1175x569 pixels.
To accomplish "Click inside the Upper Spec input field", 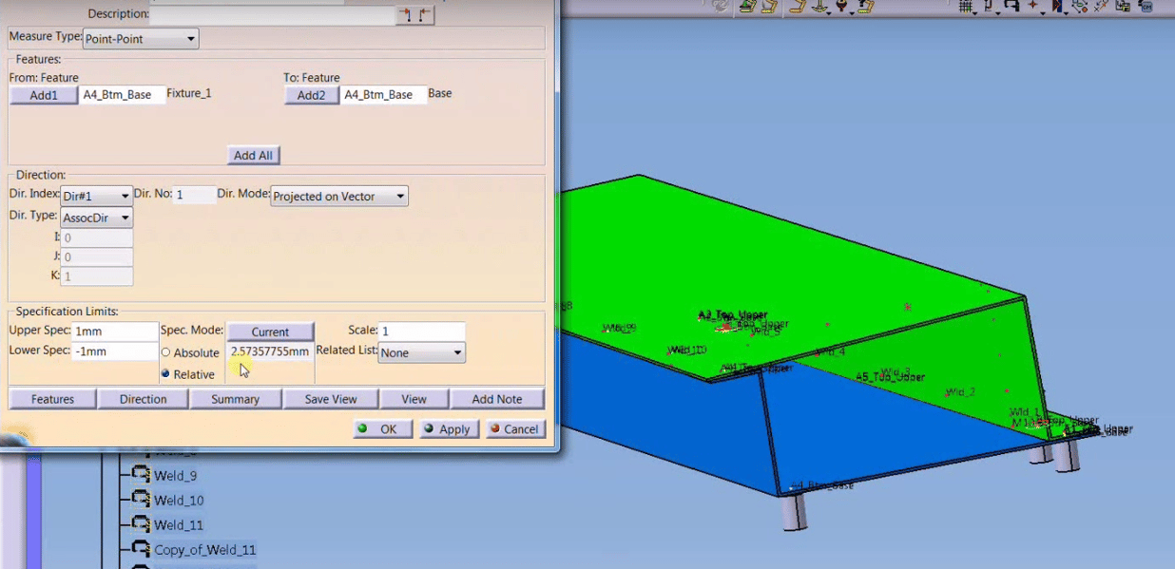I will point(112,331).
